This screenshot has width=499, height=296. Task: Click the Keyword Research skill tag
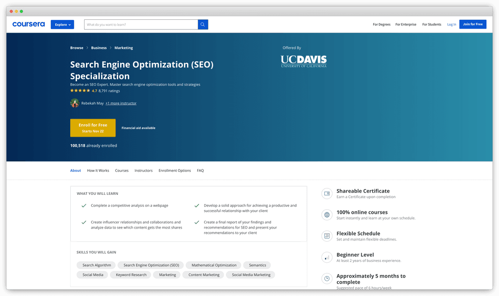(131, 275)
